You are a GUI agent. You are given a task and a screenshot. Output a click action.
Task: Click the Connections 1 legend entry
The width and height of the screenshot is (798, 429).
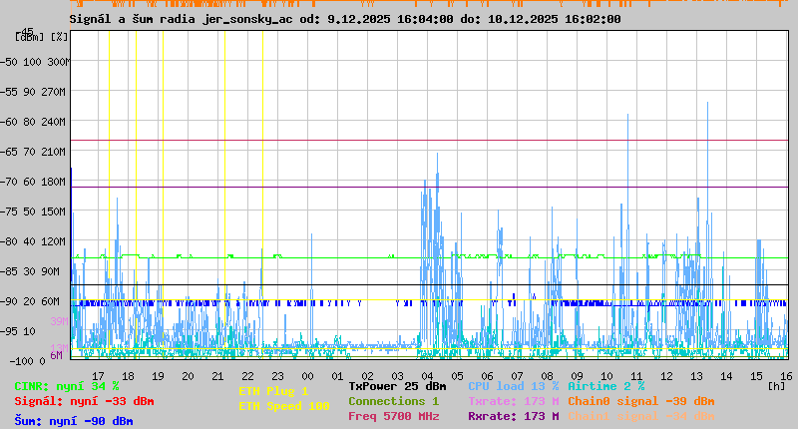pos(393,401)
